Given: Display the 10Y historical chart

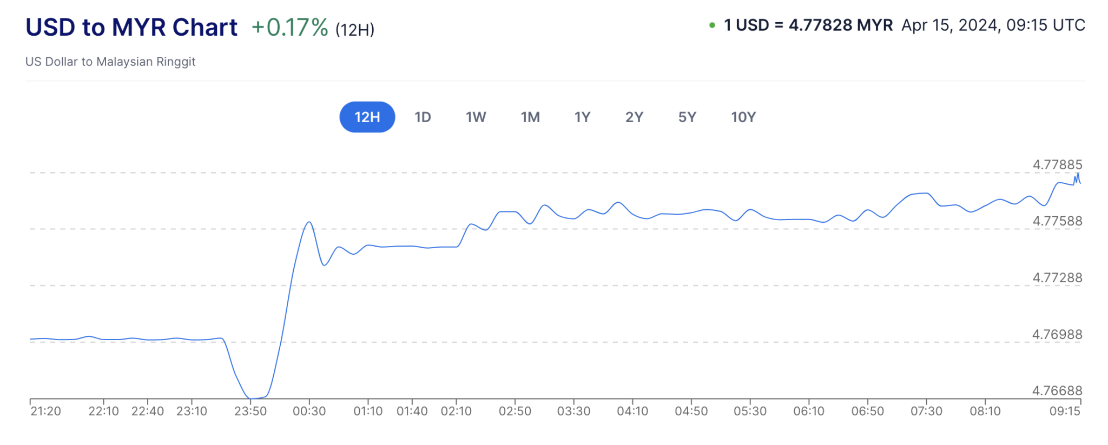Looking at the screenshot, I should pos(743,116).
